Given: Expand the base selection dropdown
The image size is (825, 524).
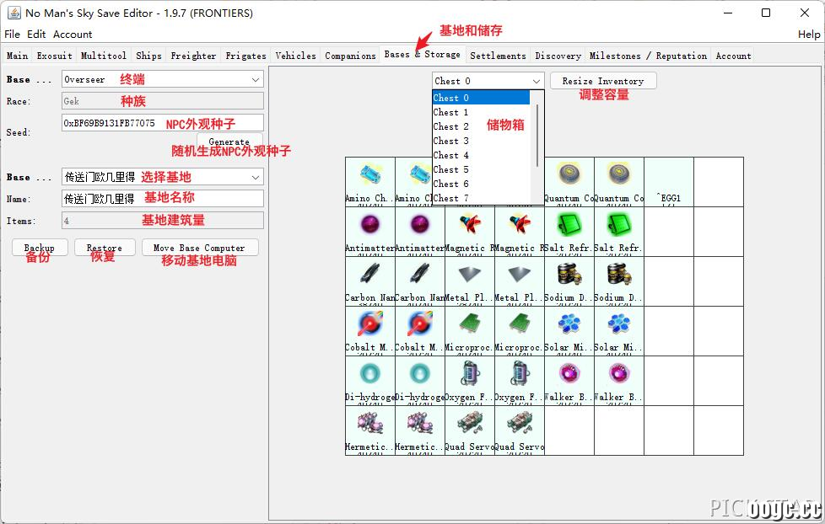Looking at the screenshot, I should click(163, 177).
